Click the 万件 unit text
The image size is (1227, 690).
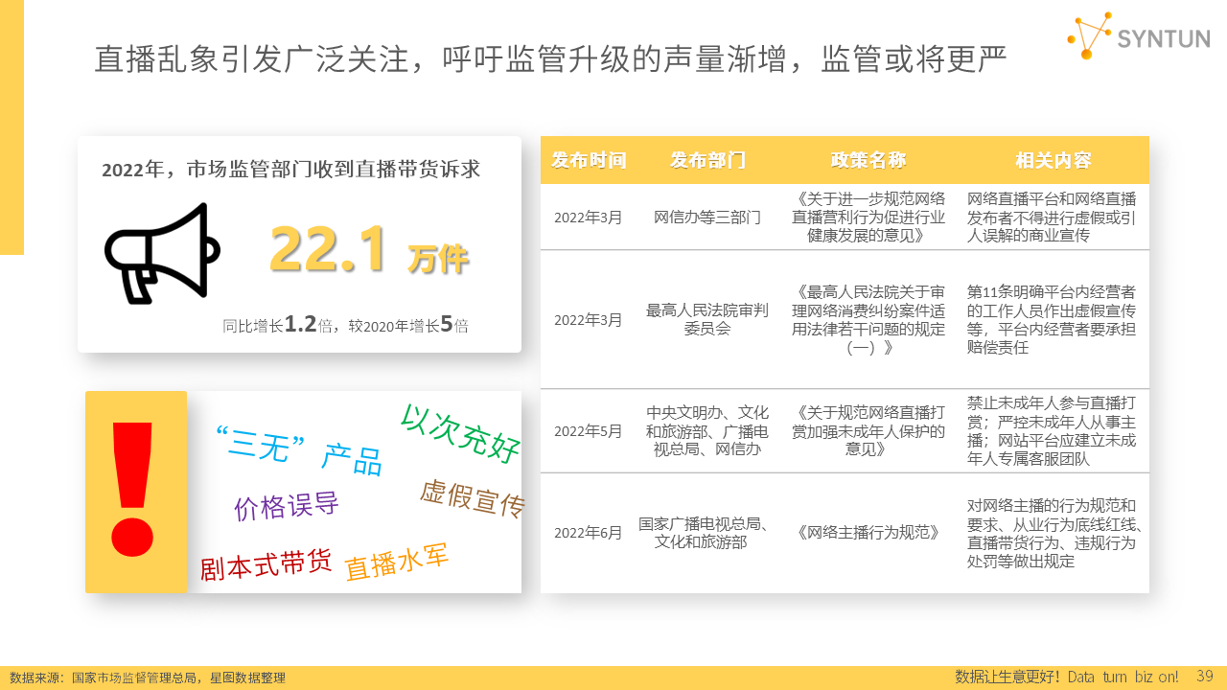tap(438, 258)
